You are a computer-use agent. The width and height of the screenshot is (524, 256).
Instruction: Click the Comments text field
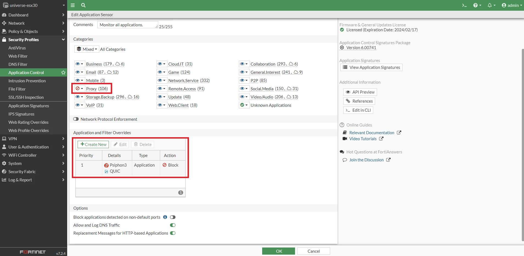(128, 25)
